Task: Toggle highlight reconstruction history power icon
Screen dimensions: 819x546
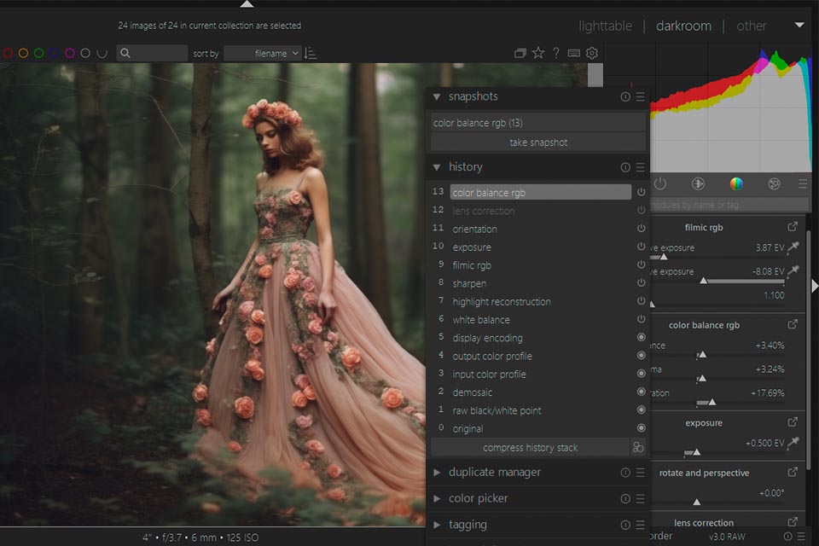Action: point(641,301)
